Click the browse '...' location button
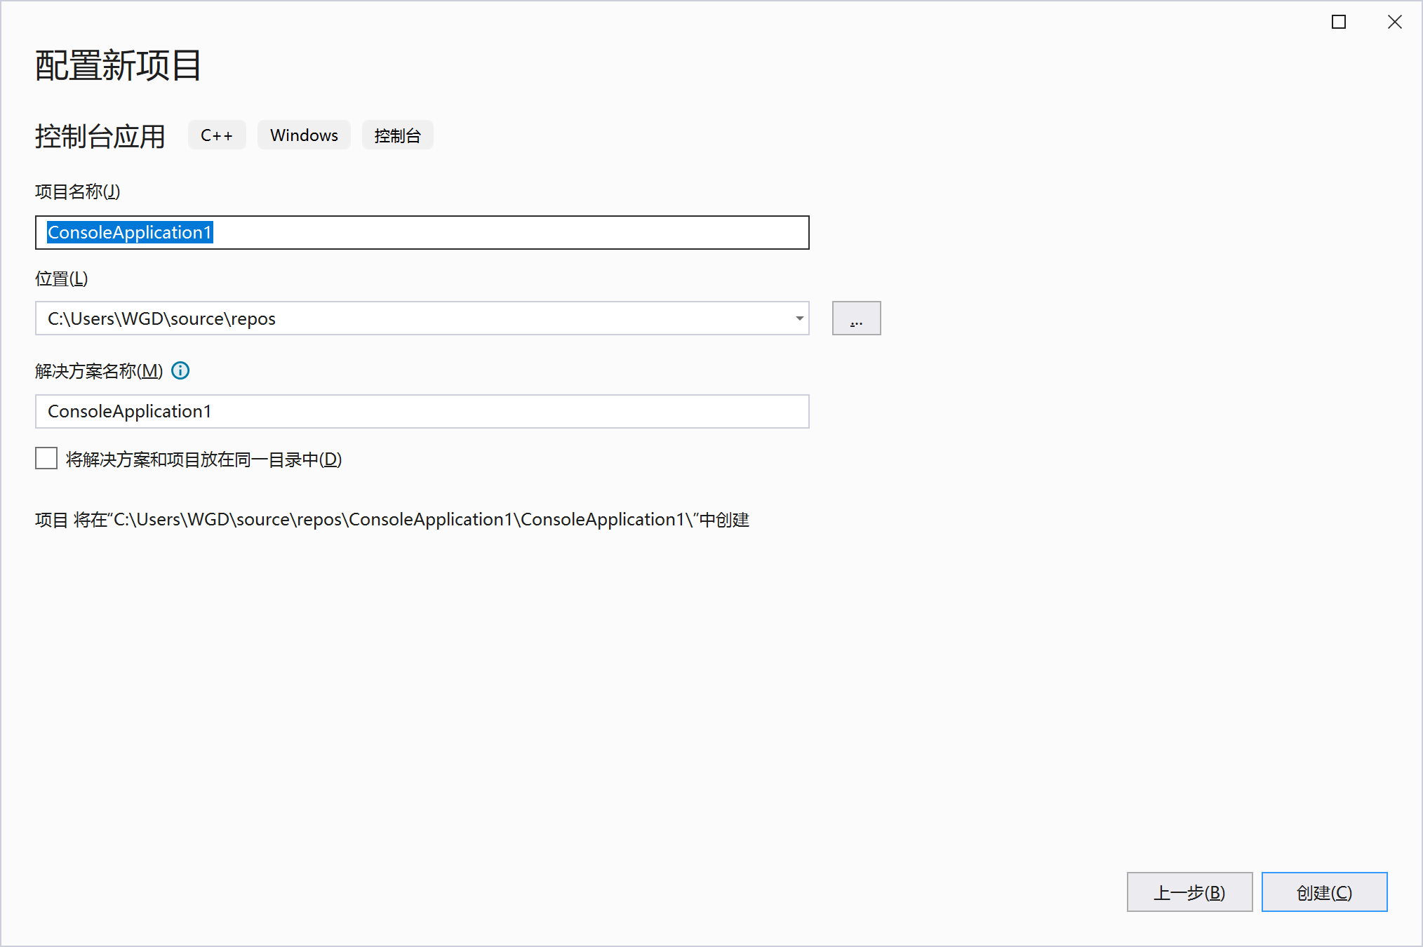Image resolution: width=1423 pixels, height=947 pixels. click(856, 318)
